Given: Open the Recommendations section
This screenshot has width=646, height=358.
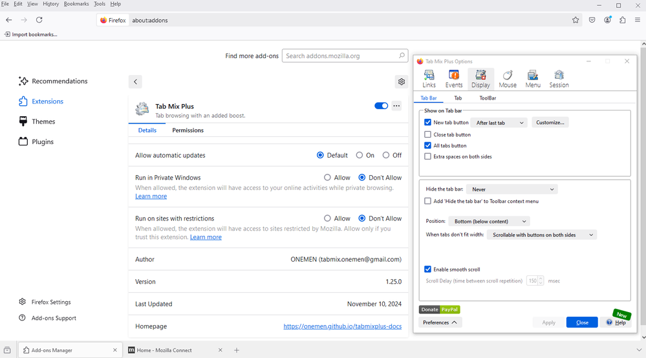Looking at the screenshot, I should click(x=53, y=81).
